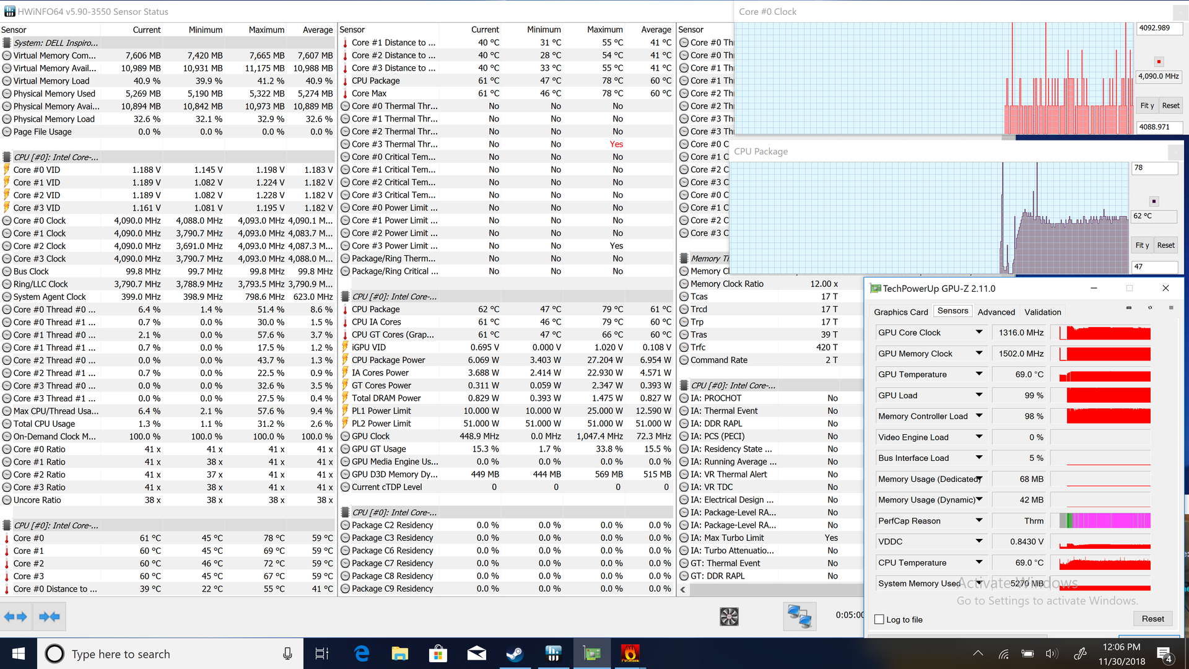Expand the GPU Core Clock dropdown
The width and height of the screenshot is (1189, 669).
979,333
